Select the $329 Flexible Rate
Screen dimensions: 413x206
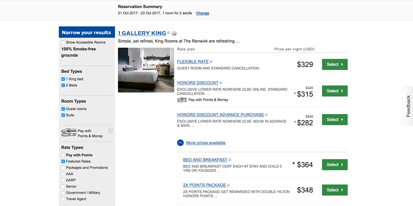click(335, 64)
